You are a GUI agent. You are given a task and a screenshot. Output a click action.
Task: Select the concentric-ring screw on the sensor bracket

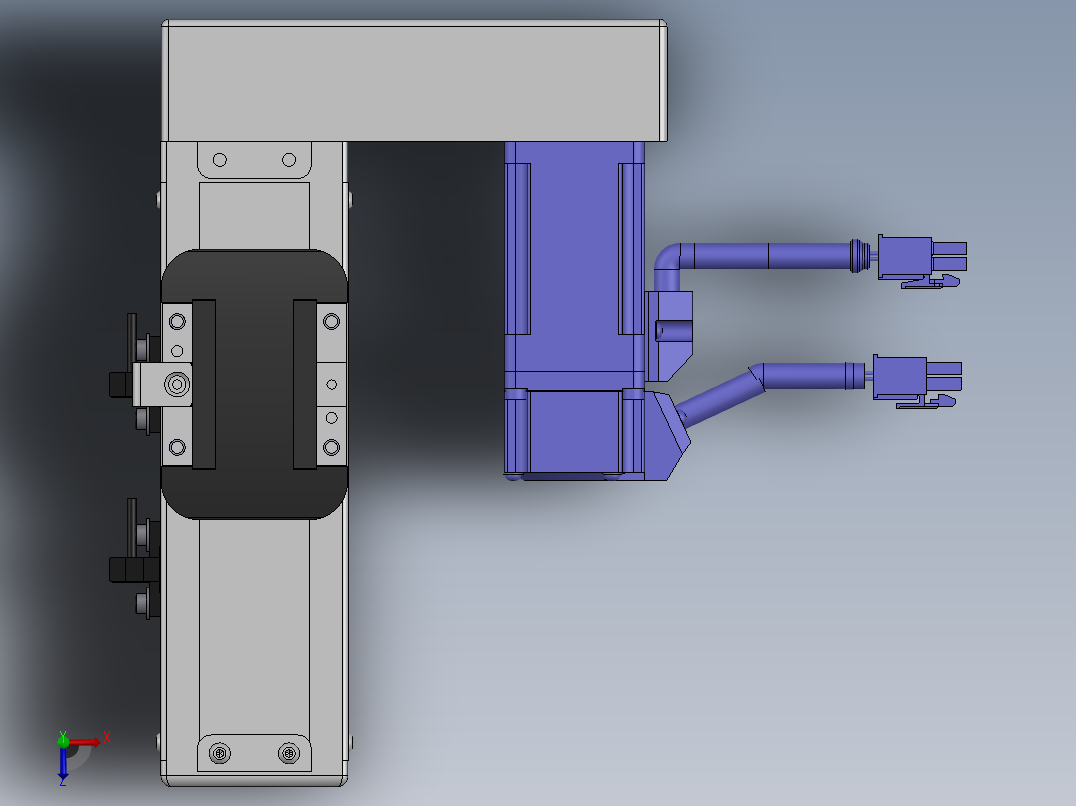pyautogui.click(x=177, y=385)
